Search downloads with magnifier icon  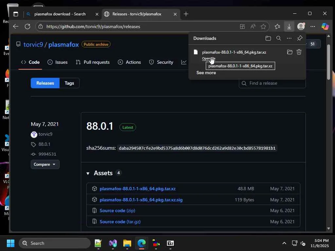point(279,38)
